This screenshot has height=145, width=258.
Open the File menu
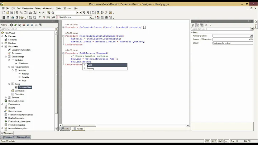pyautogui.click(x=8, y=8)
